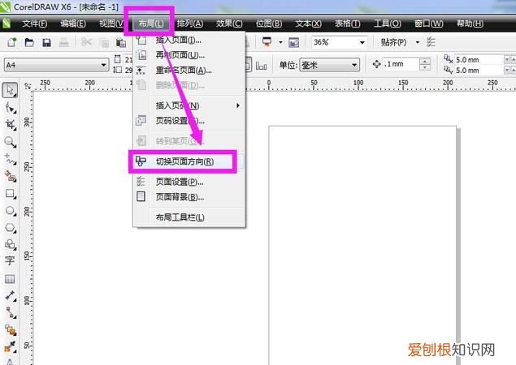The width and height of the screenshot is (516, 365).
Task: Open the 位图(B) menu
Action: pos(269,24)
